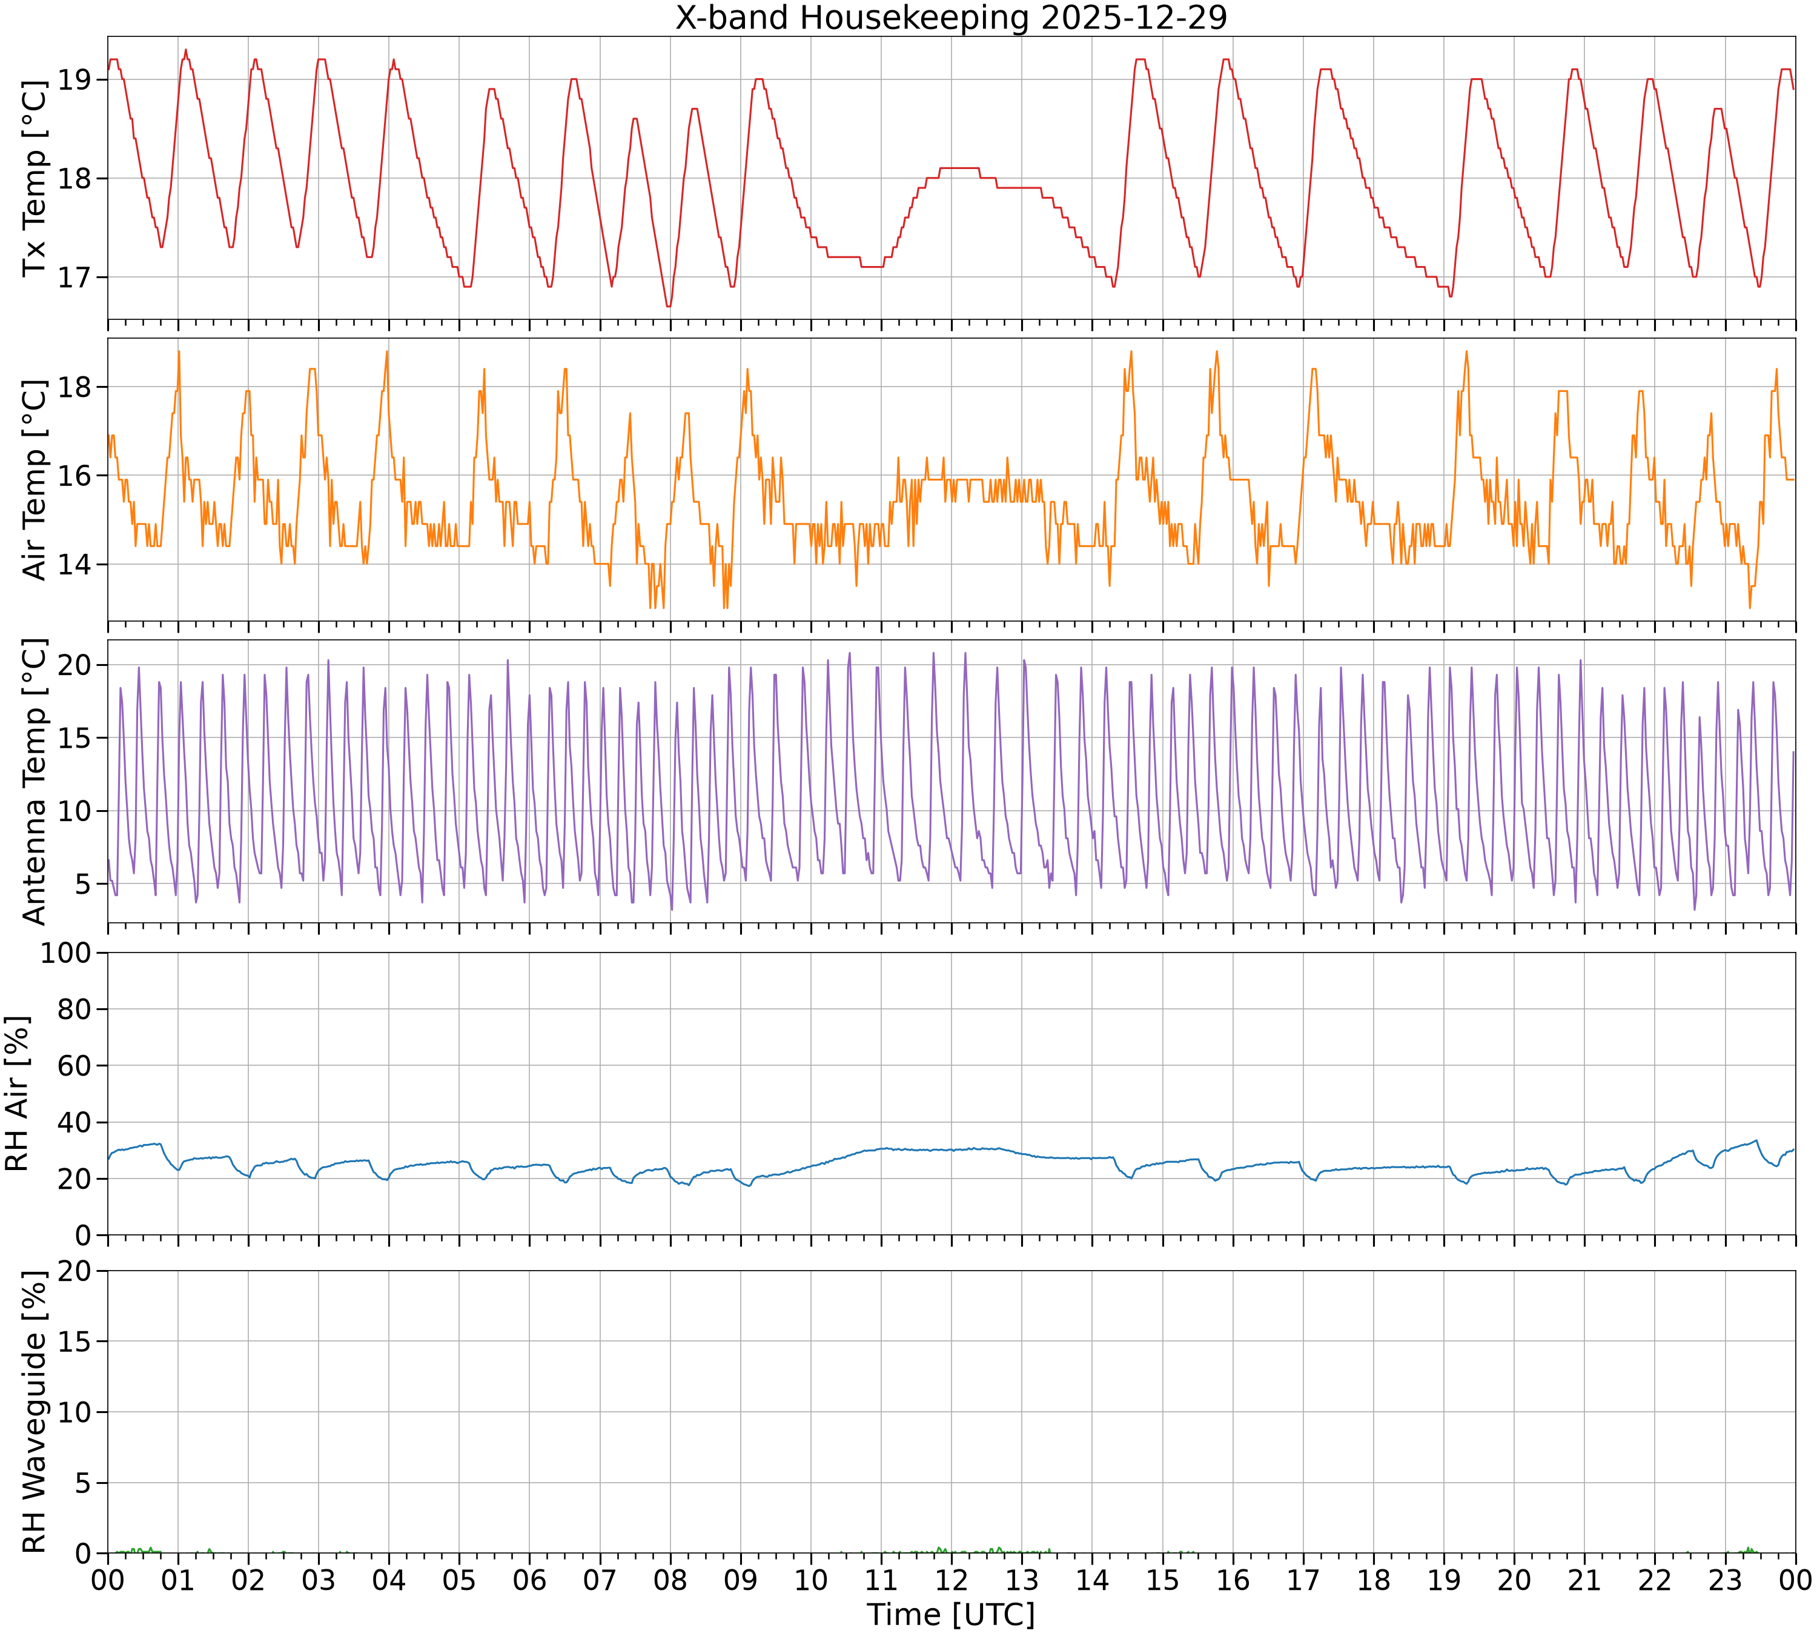The width and height of the screenshot is (1817, 1636).
Task: Click the 12 hour tick label
Action: click(x=951, y=1580)
